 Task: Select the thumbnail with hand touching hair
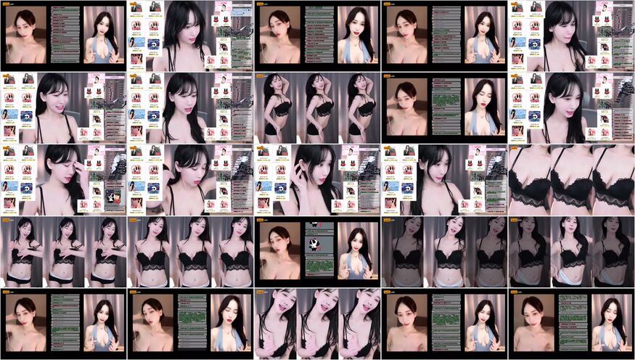point(63,179)
